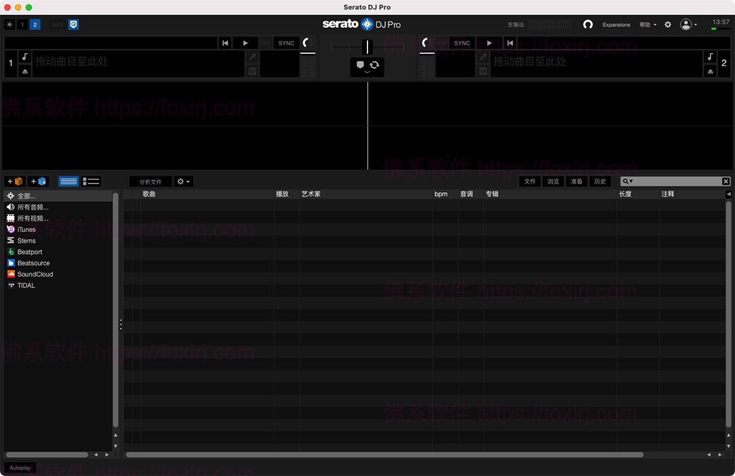Click the crossfader slider handle
Viewport: 735px width, 476px height.
[x=367, y=47]
